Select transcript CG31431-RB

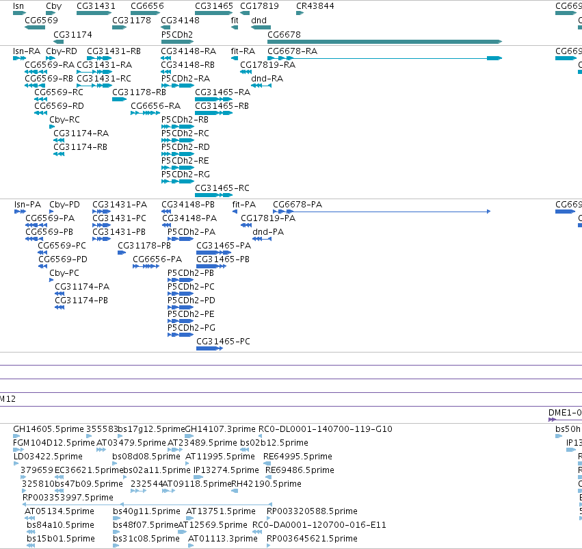pos(114,51)
